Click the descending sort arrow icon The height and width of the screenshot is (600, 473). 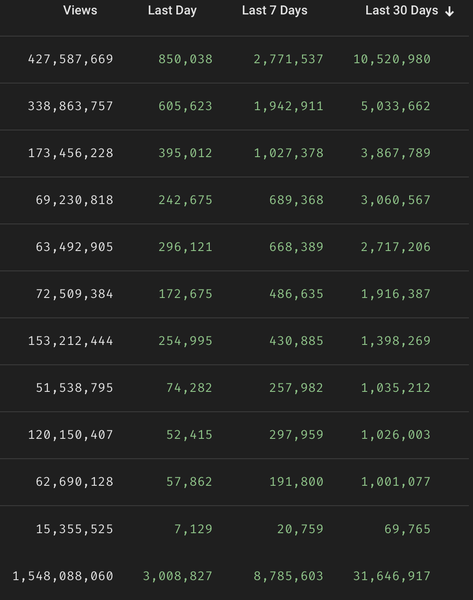tap(449, 12)
